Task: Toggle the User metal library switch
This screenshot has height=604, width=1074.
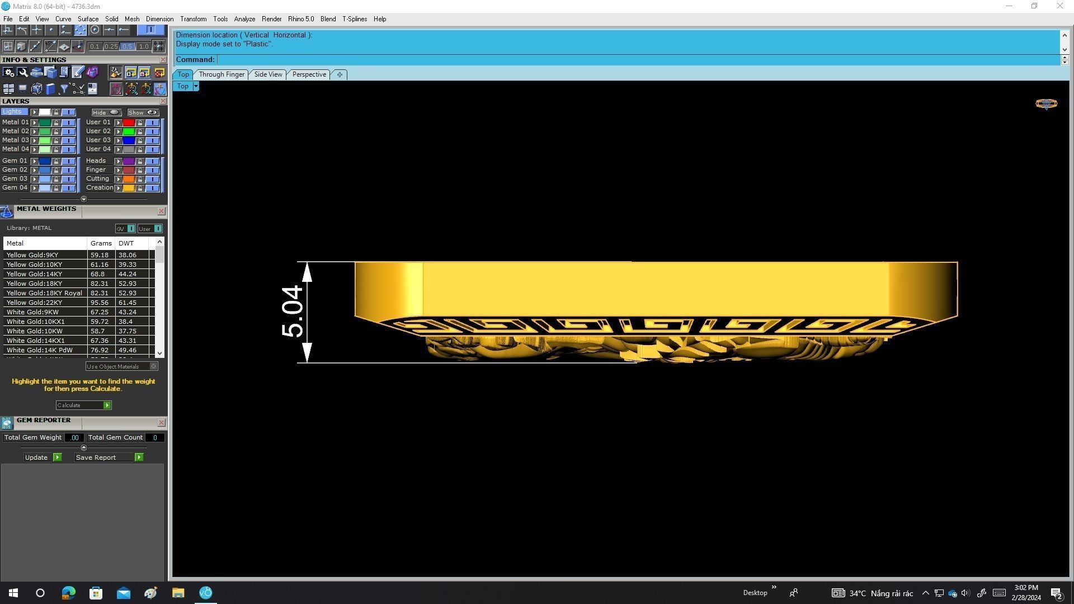Action: click(x=158, y=229)
